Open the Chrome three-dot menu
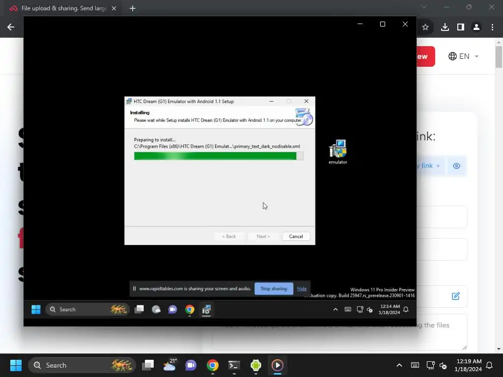This screenshot has width=503, height=377. 492,27
